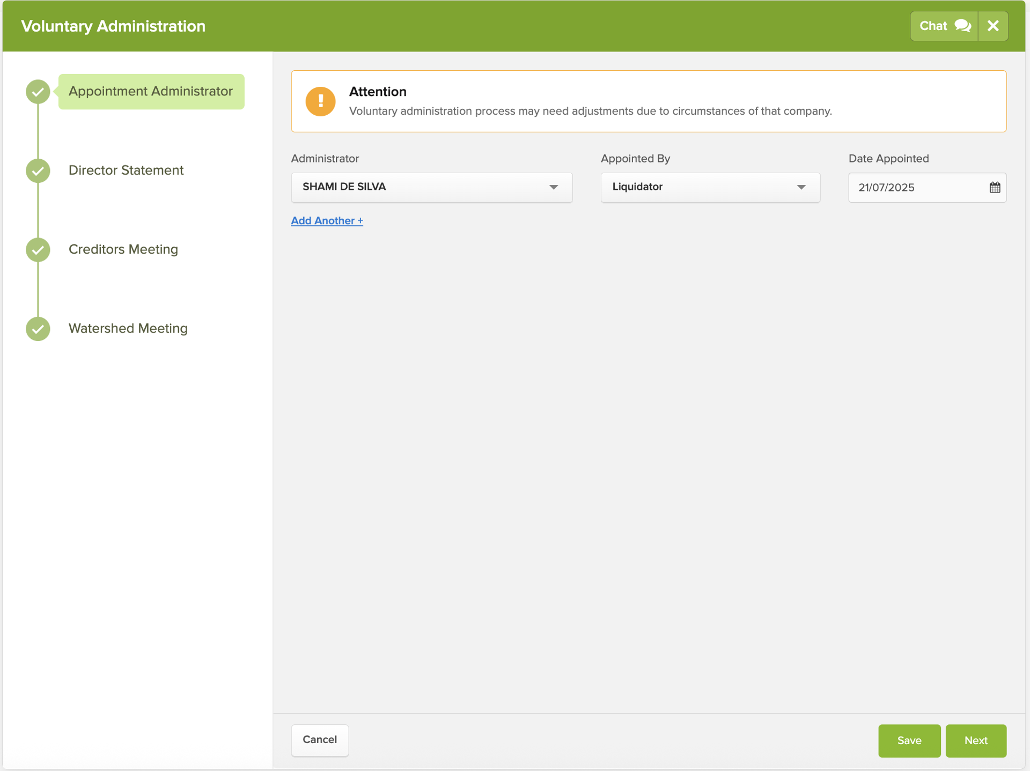Click the Appointed By field label

[635, 159]
